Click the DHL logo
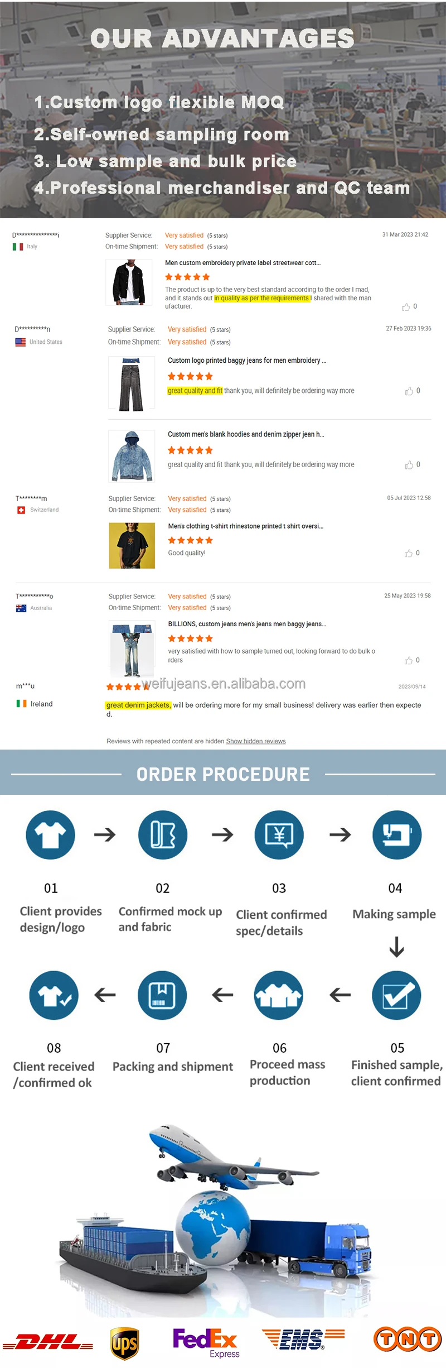 pos(48,1341)
